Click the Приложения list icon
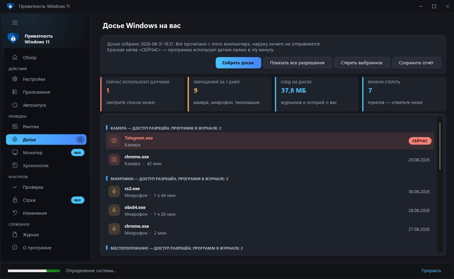The width and height of the screenshot is (454, 279). (15, 92)
